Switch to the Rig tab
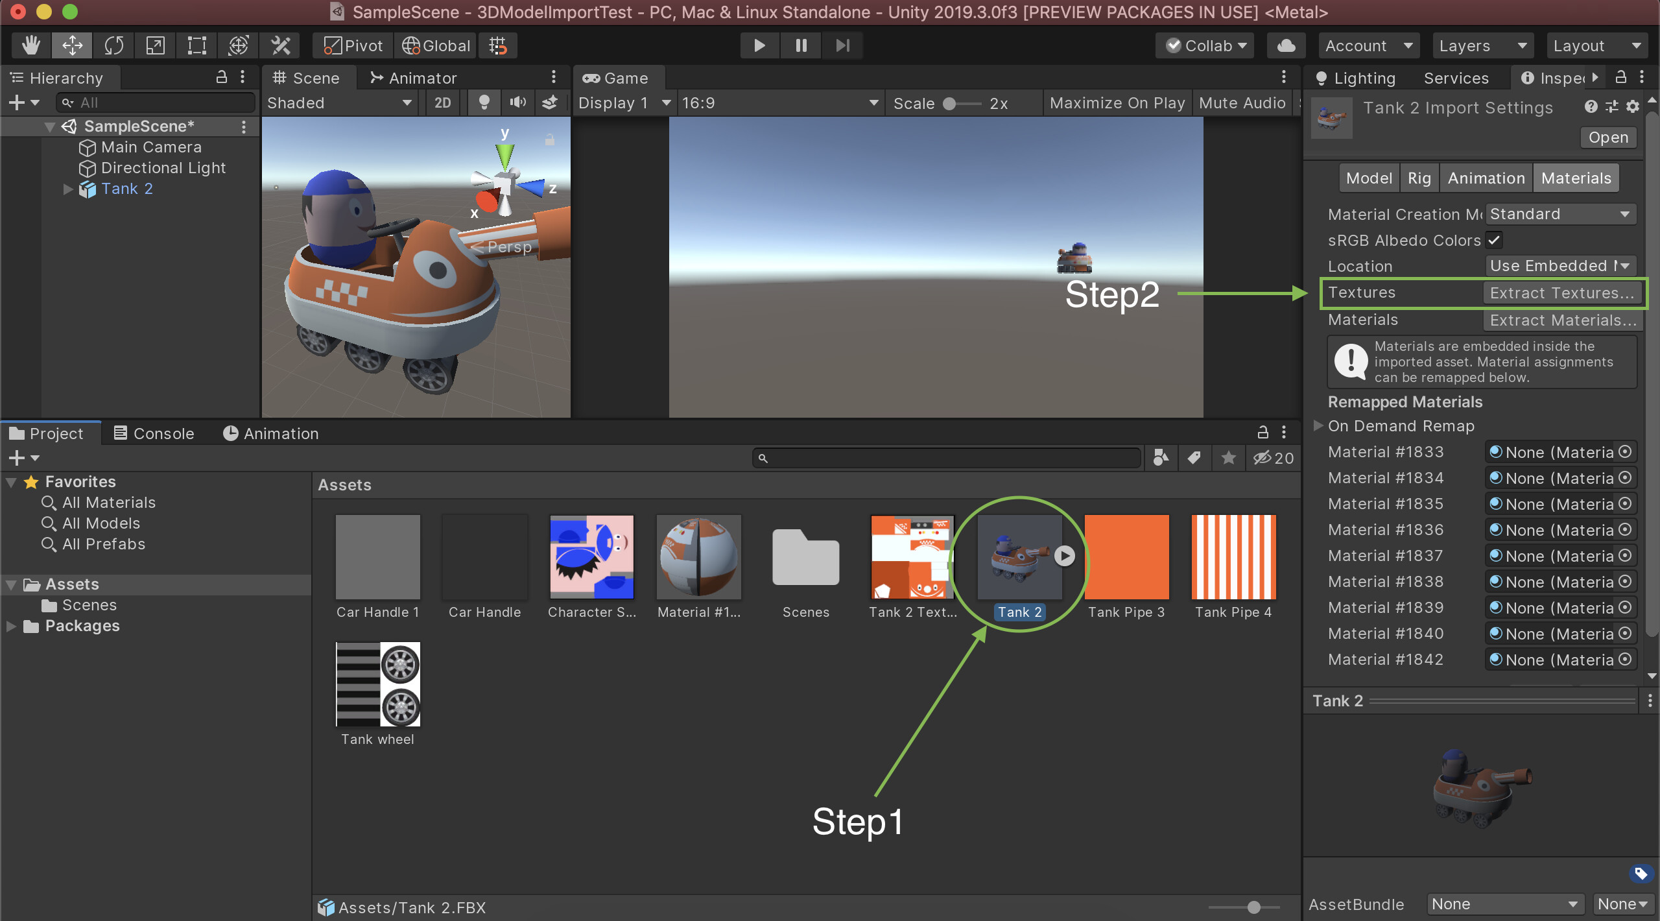 pyautogui.click(x=1419, y=178)
